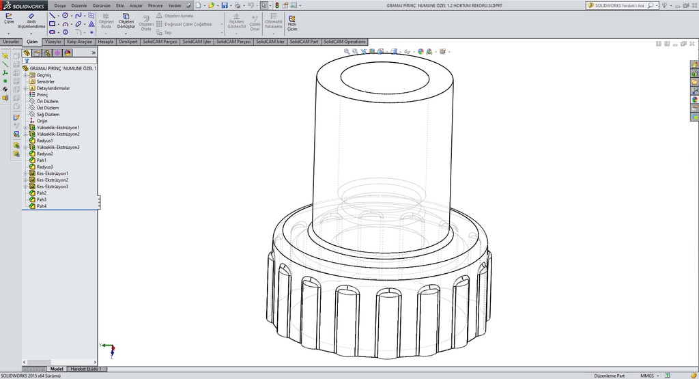The width and height of the screenshot is (699, 379).
Task: Select the Radyus2 feature in the tree
Action: click(44, 154)
